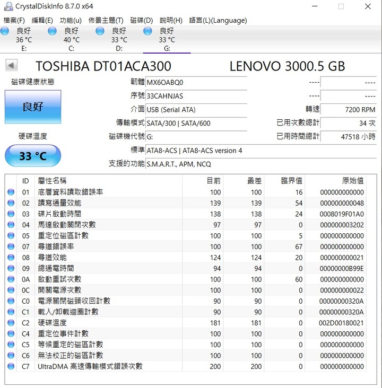Click the 良好 health status button

(x=33, y=107)
